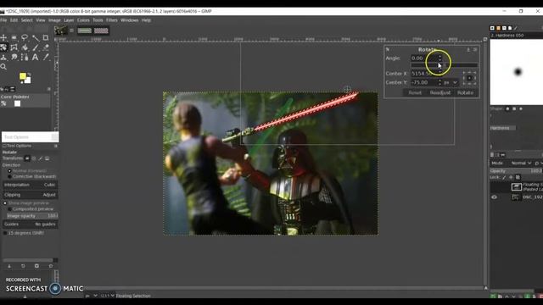Select the Text tool
Viewport: 543px width, 305px height.
click(36, 57)
